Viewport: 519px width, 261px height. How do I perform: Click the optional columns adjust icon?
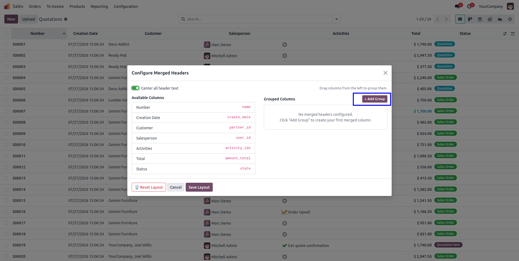pos(505,34)
